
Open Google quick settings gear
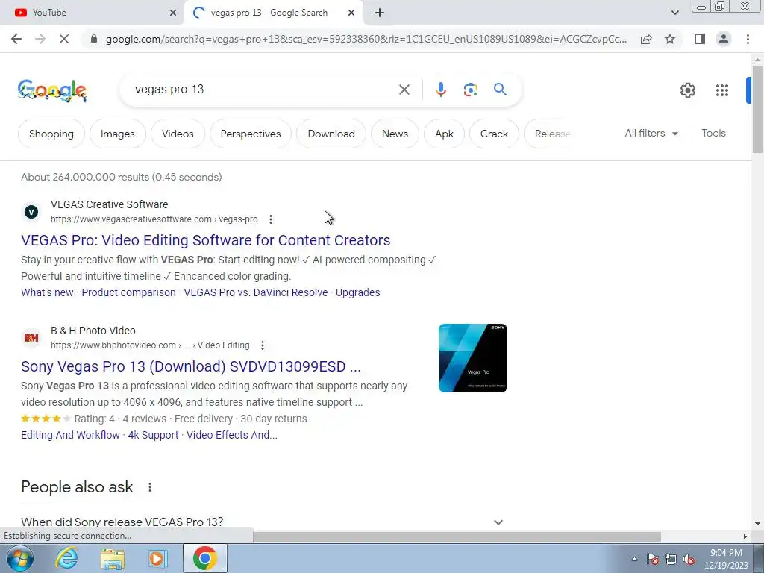pos(687,90)
